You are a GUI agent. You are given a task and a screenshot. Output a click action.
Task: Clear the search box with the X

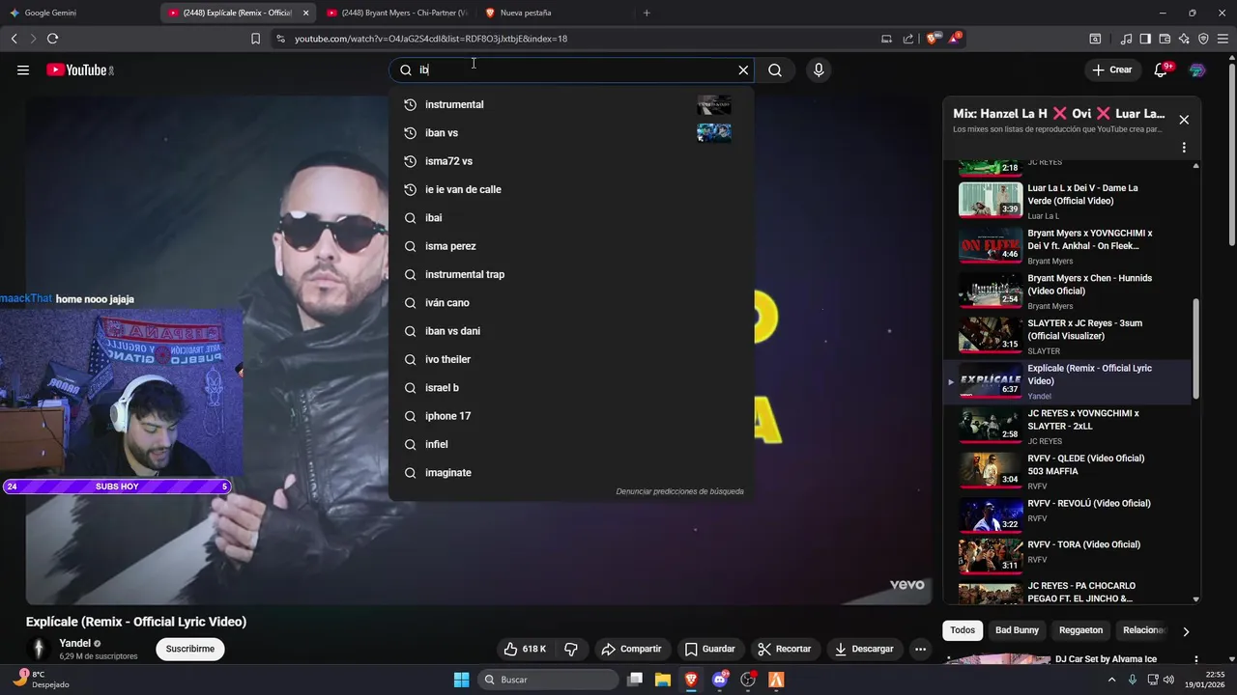coord(743,69)
